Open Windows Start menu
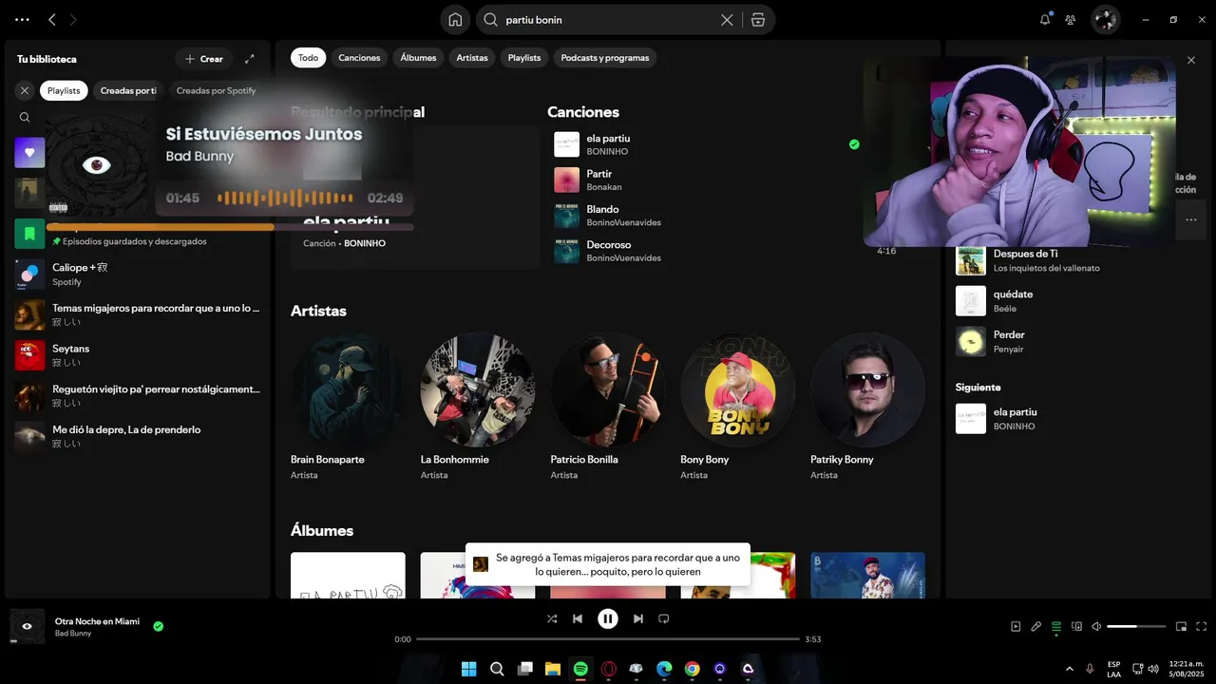 pyautogui.click(x=469, y=669)
